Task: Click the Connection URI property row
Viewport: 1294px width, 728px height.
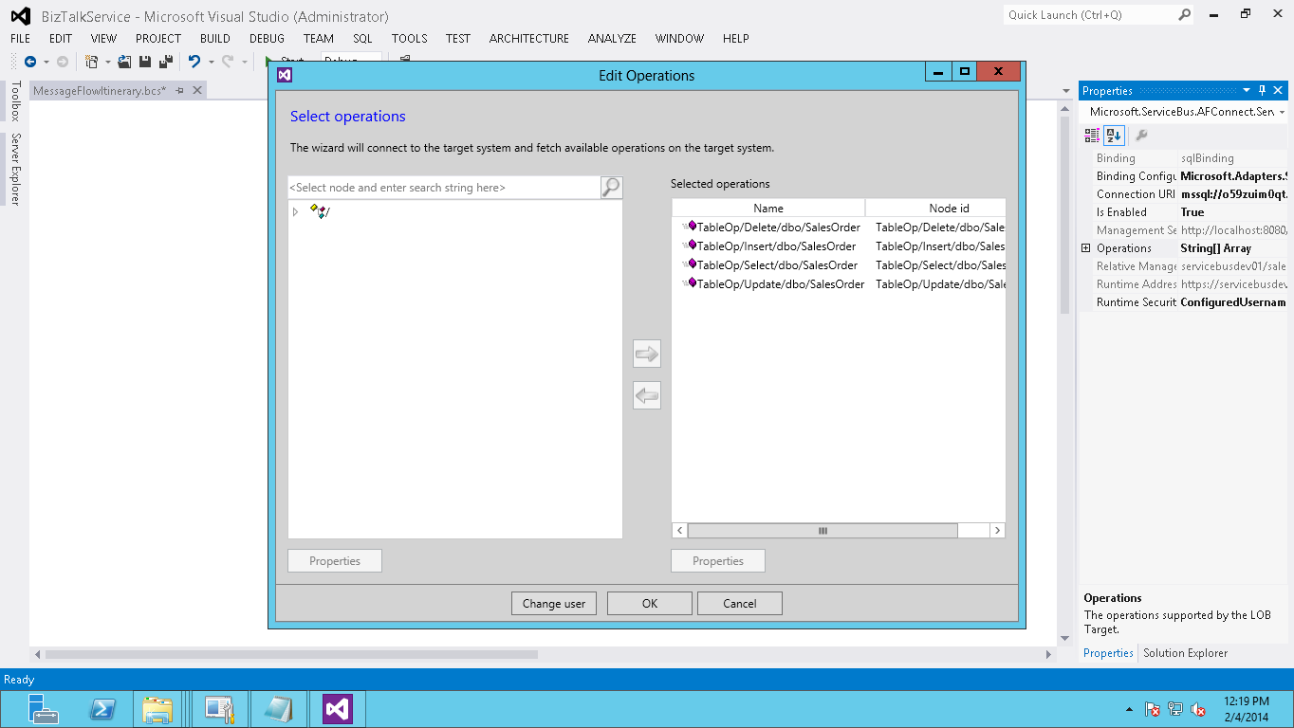Action: (1184, 194)
